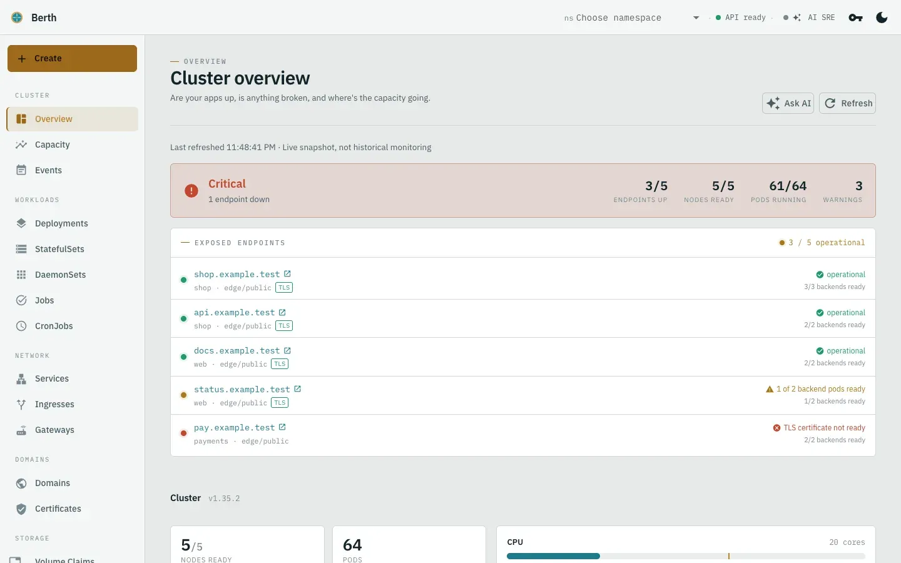Open Deployments layers icon
901x563 pixels.
(21, 223)
